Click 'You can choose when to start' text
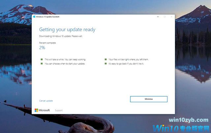 (x=65, y=64)
